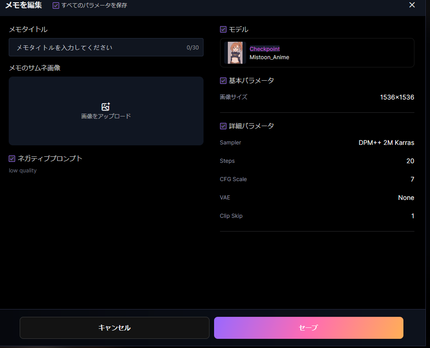This screenshot has width=430, height=348.
Task: Click the Clip Skip label
Action: [231, 216]
